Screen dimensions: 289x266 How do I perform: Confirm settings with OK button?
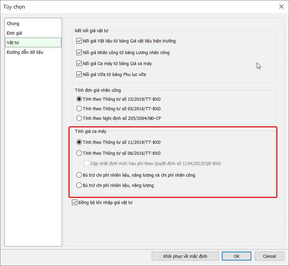236,256
